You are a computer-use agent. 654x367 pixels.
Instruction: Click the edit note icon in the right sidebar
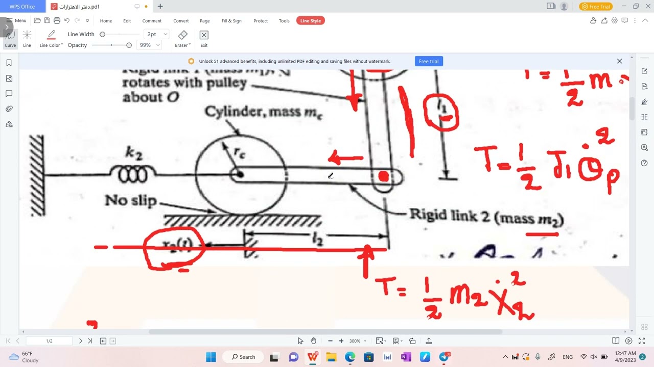coord(644,71)
